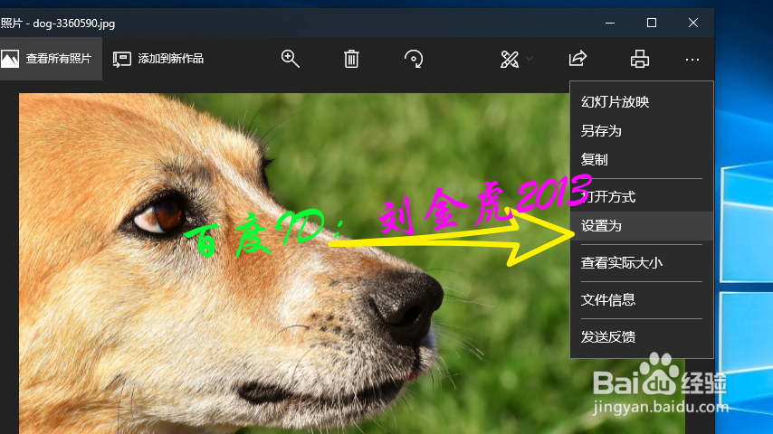Image resolution: width=773 pixels, height=434 pixels.
Task: Select 查看实际大小 menu item
Action: pos(642,263)
